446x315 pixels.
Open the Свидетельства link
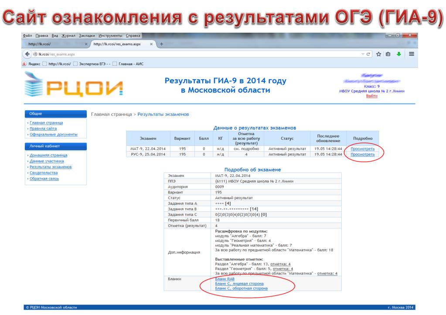click(x=44, y=173)
